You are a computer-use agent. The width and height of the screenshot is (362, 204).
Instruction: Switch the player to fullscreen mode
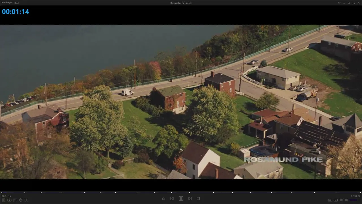pyautogui.click(x=354, y=3)
